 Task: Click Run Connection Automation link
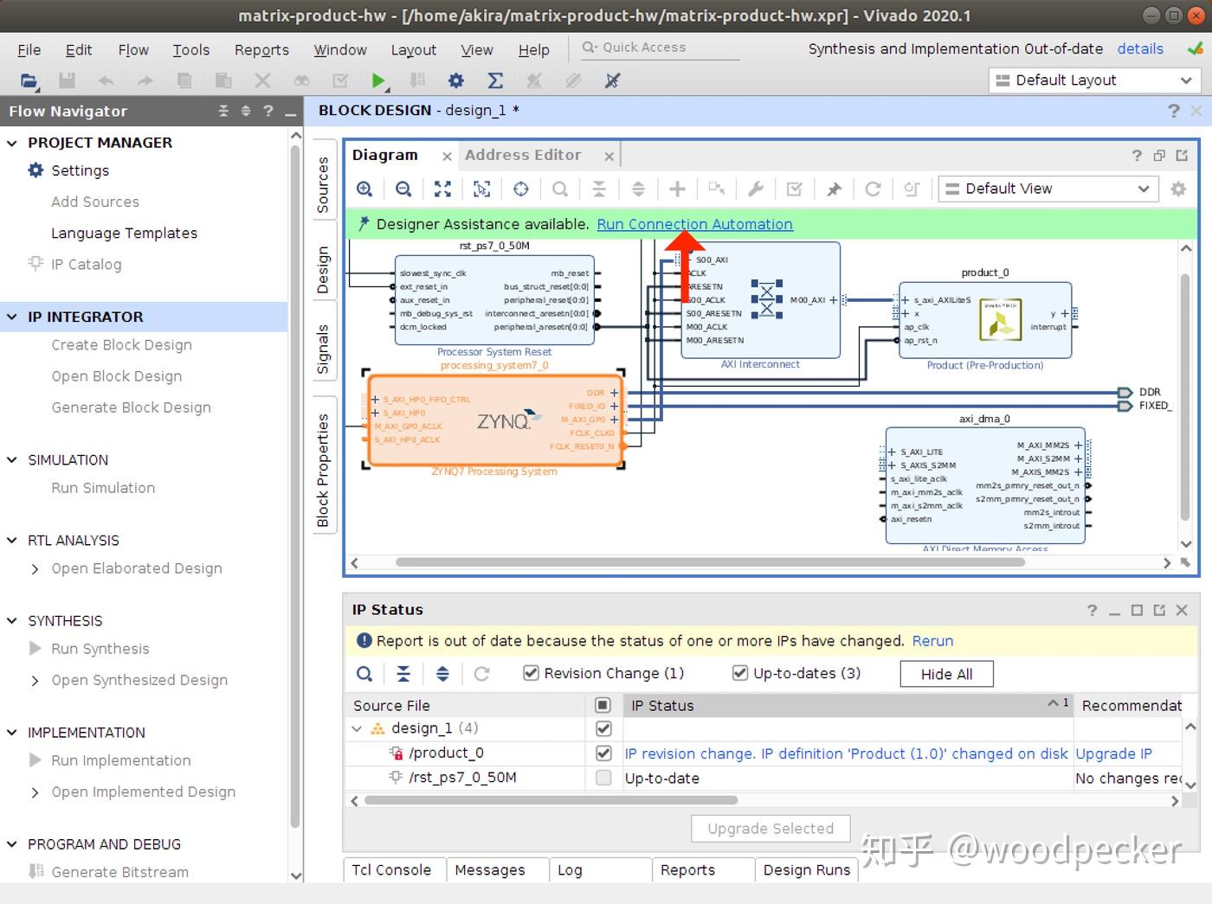point(694,224)
